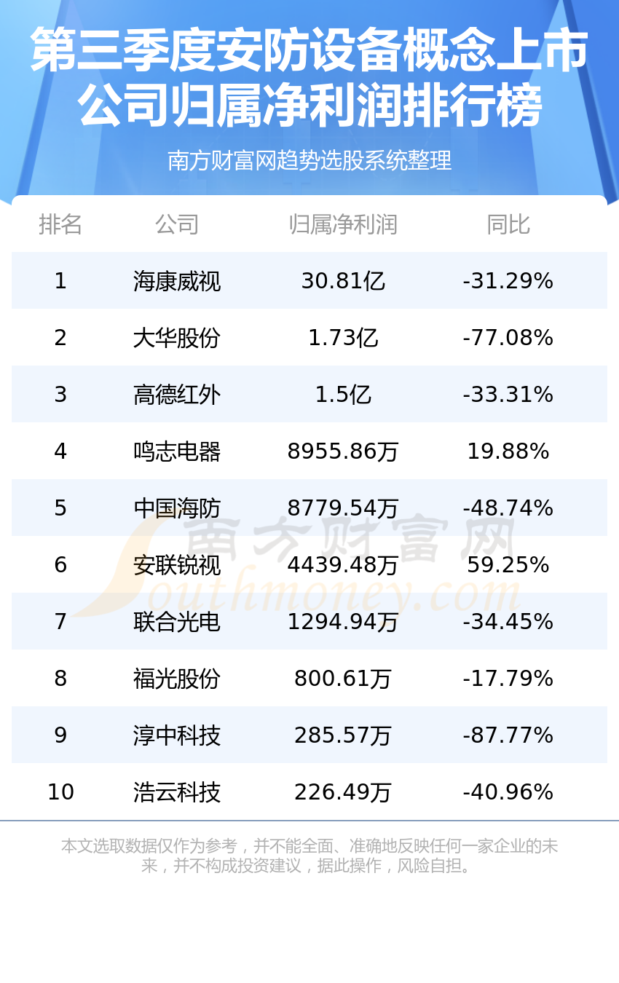Select company name 中国海防
Image resolution: width=619 pixels, height=983 pixels.
(x=177, y=508)
